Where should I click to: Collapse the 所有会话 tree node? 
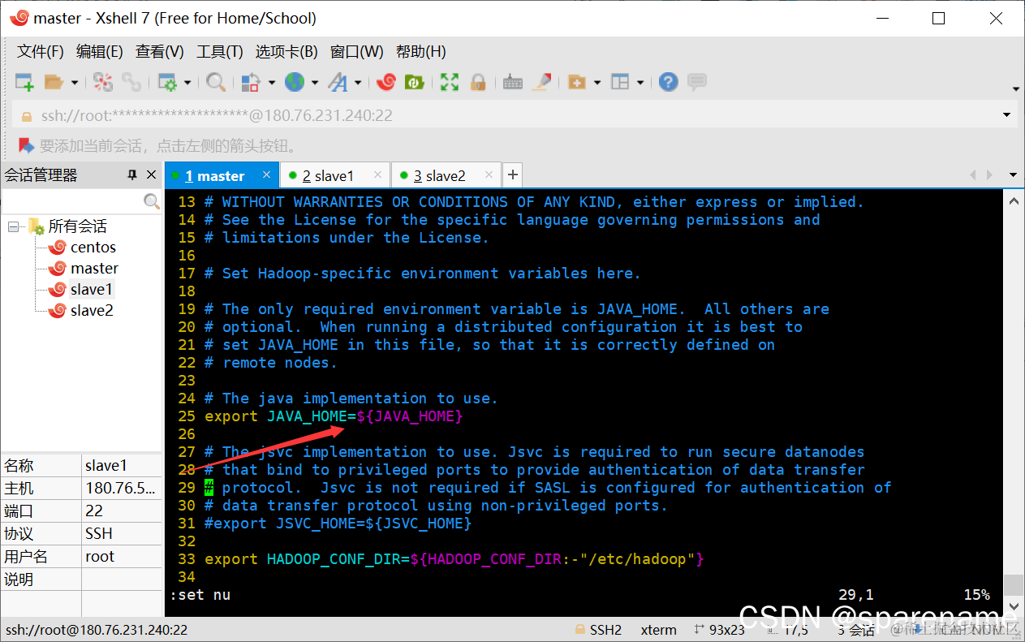click(13, 226)
